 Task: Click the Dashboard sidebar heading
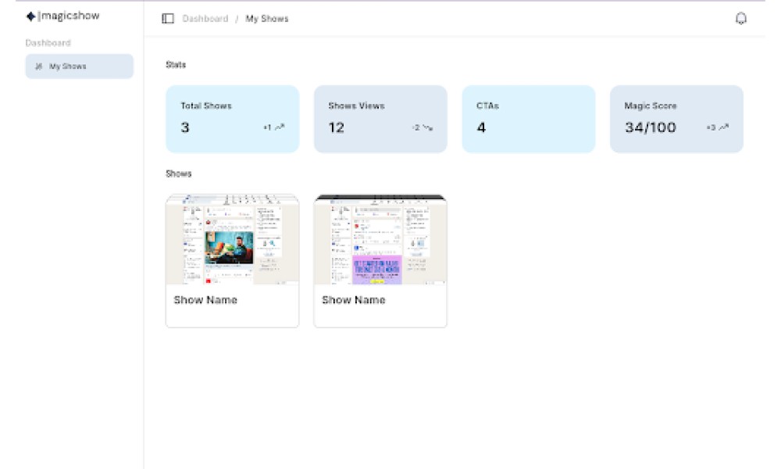click(x=48, y=43)
